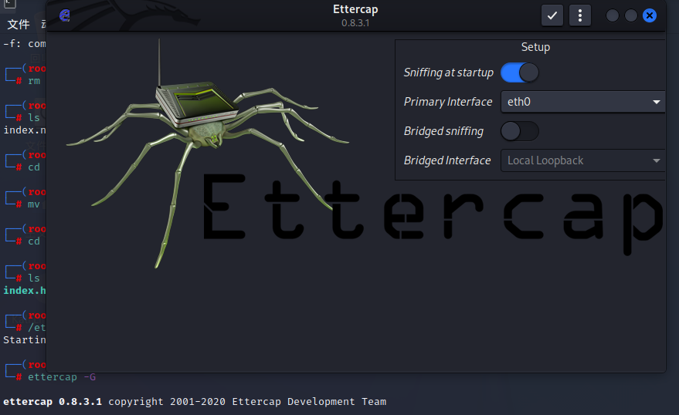
Task: Click the spider router logo image
Action: (208, 154)
